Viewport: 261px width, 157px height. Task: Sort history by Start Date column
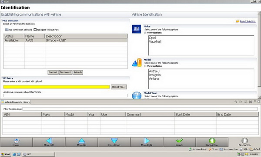click(195, 114)
